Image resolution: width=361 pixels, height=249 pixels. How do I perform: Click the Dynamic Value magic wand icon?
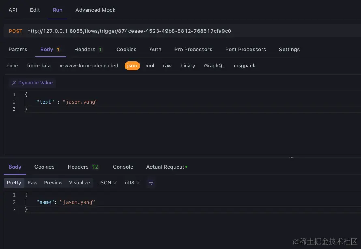tap(14, 82)
